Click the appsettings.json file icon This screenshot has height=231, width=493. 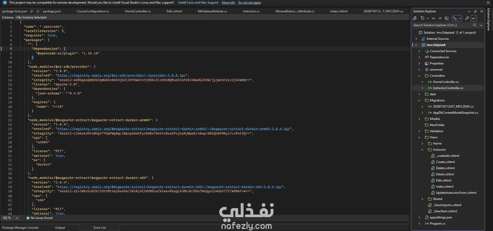point(427,217)
